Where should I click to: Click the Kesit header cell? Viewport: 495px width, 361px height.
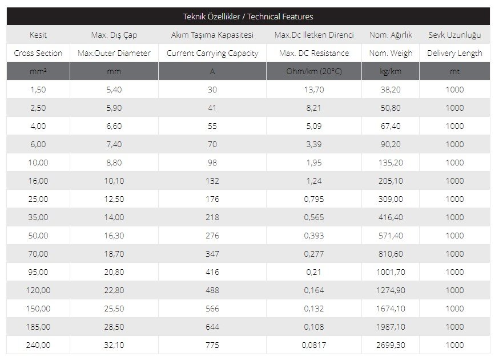[x=38, y=35]
